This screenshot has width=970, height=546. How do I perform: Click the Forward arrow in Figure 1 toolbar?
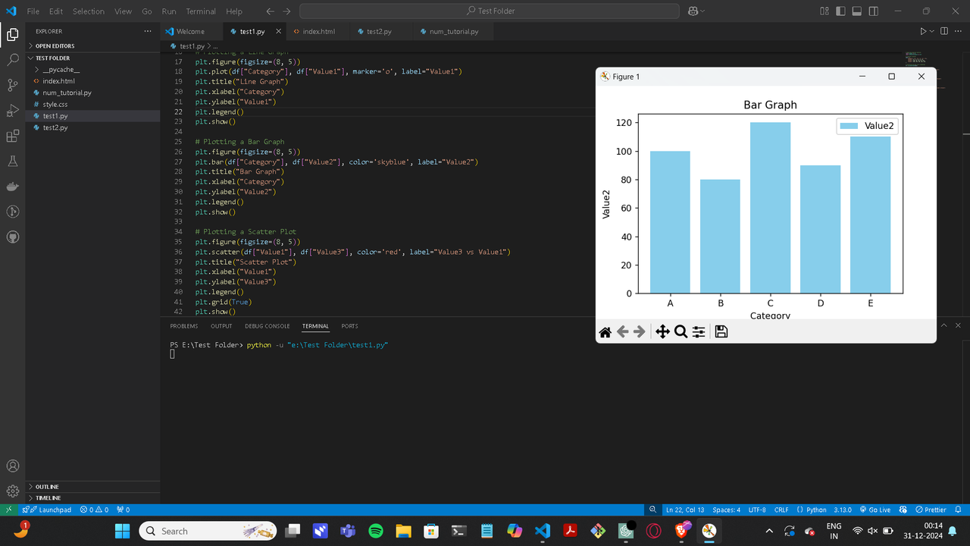(x=640, y=331)
